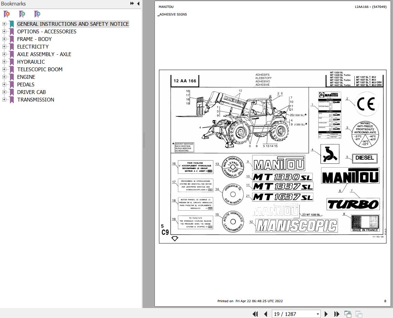Go to the next page
This screenshot has width=393, height=318.
tap(326, 314)
